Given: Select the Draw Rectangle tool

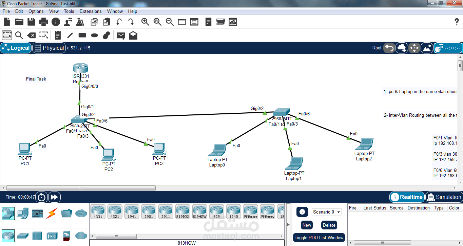Looking at the screenshot, I should point(82,35).
